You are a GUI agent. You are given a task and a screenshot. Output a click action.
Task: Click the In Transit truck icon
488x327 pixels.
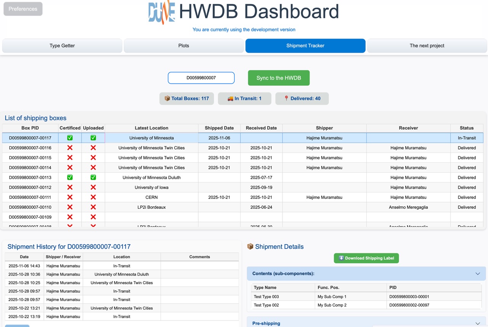230,98
